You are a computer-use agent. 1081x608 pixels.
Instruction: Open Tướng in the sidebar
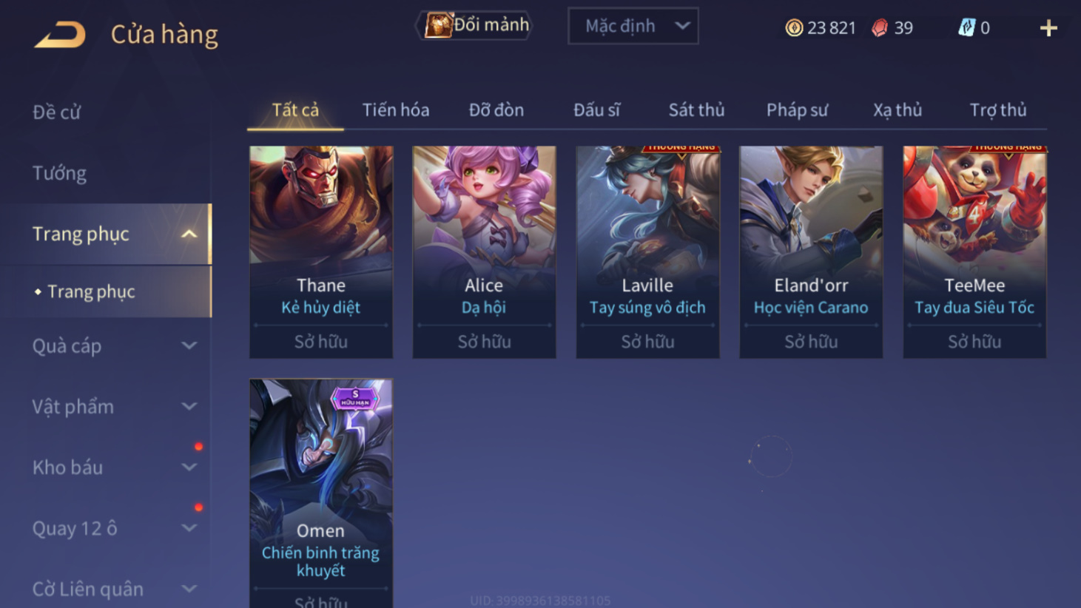click(x=60, y=173)
